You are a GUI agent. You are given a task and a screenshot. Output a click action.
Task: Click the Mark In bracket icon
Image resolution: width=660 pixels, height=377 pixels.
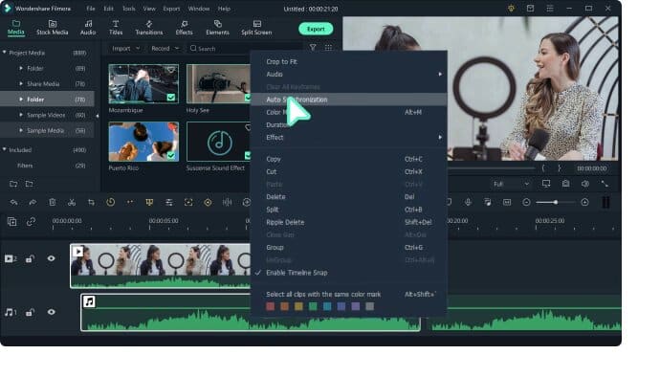pos(543,168)
